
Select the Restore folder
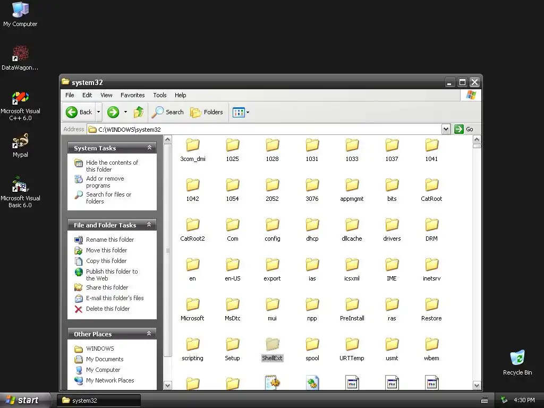click(x=431, y=310)
